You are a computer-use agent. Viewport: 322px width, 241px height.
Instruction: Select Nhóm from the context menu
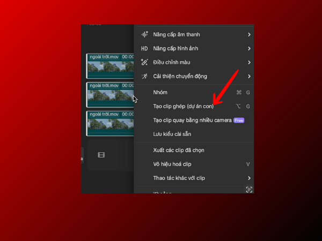click(160, 93)
